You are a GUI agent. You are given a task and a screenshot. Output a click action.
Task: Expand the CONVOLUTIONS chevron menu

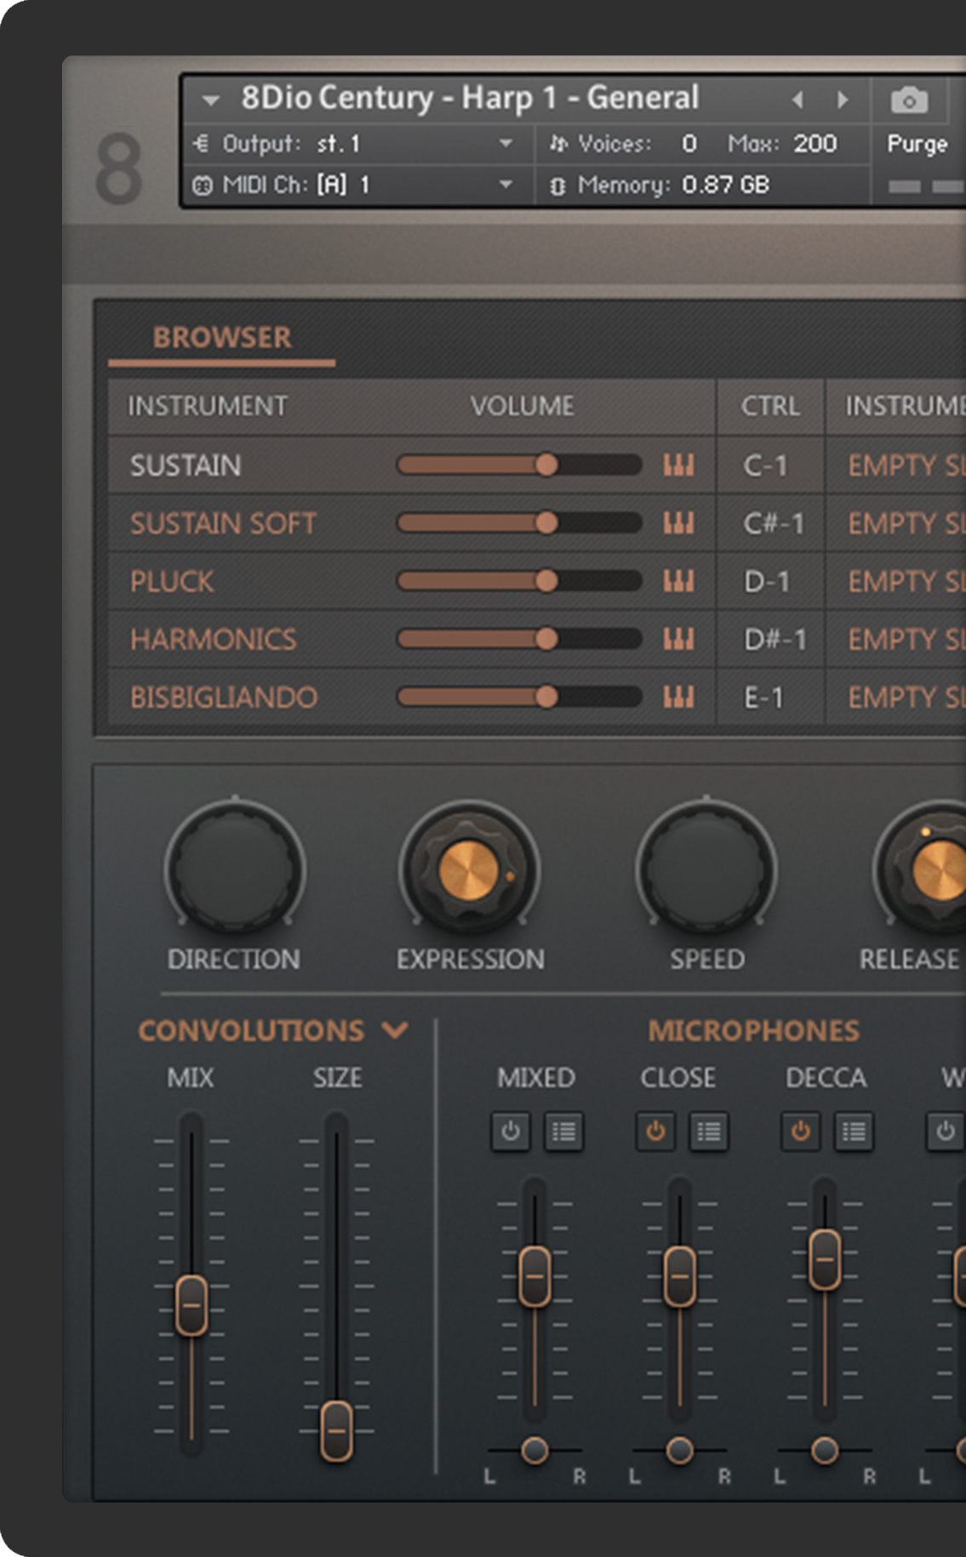click(395, 1030)
